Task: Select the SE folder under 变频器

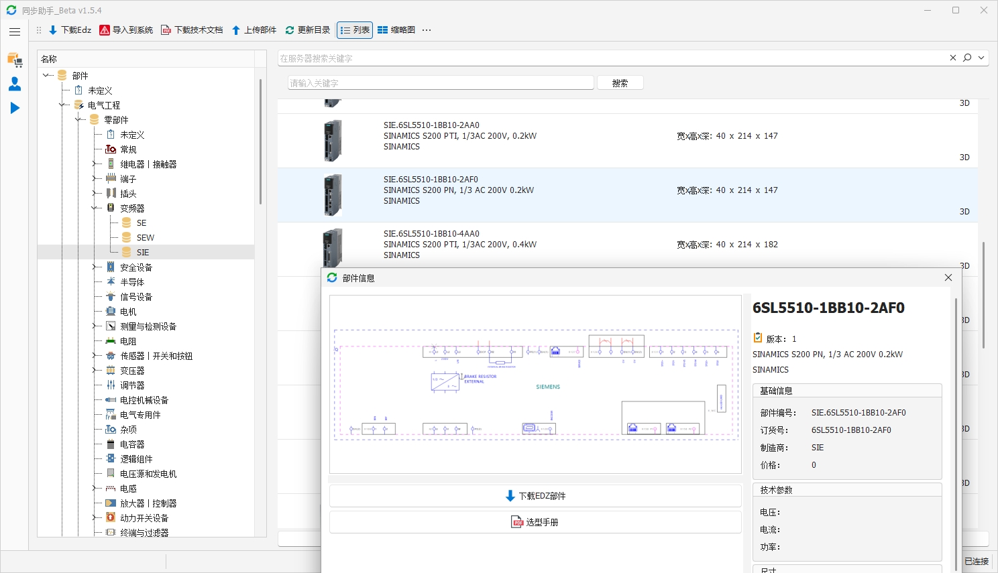Action: coord(141,222)
